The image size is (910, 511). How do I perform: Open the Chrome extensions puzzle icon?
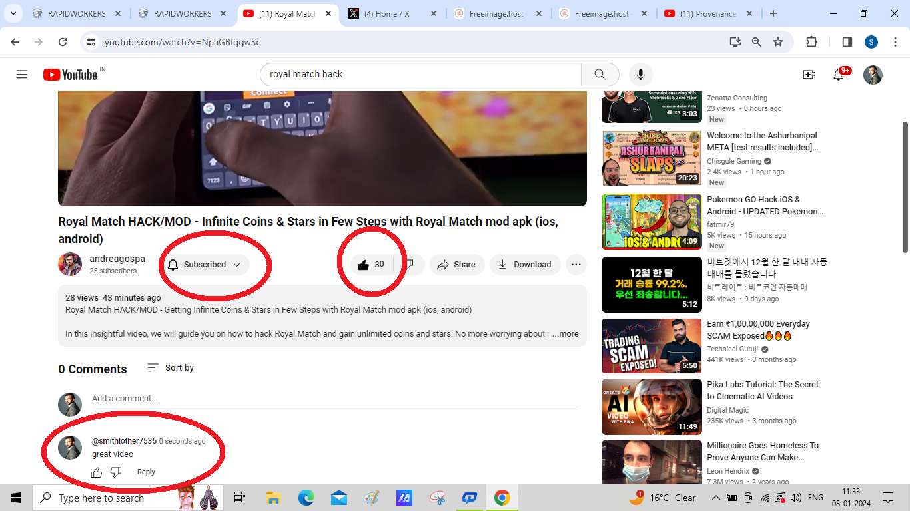(x=811, y=42)
